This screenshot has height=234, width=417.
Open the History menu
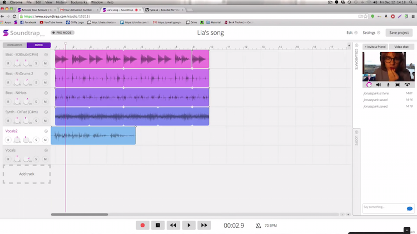(x=61, y=2)
